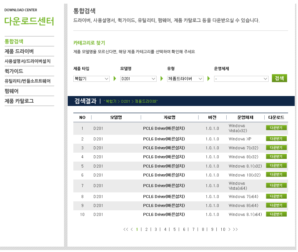Click the Windows XP cell
Screen dimensions: 298x252
pyautogui.click(x=240, y=139)
